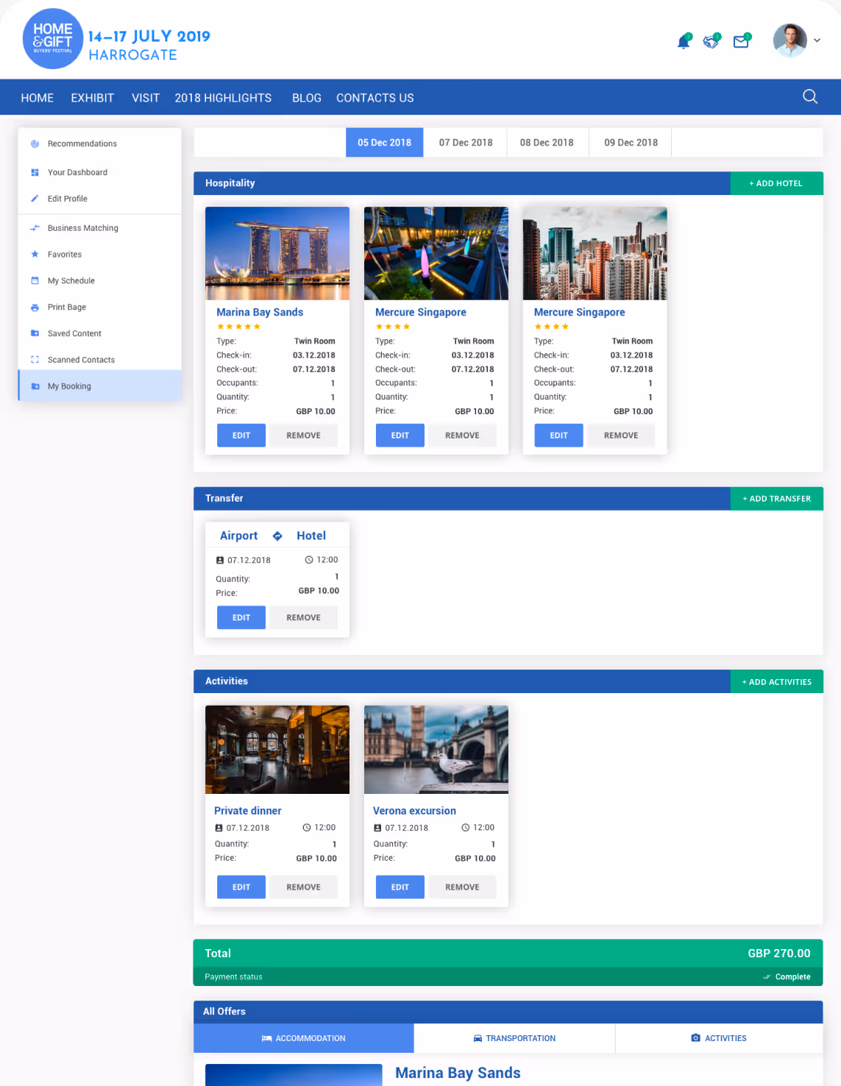Open the Marina Bay Sands card title

coord(260,312)
